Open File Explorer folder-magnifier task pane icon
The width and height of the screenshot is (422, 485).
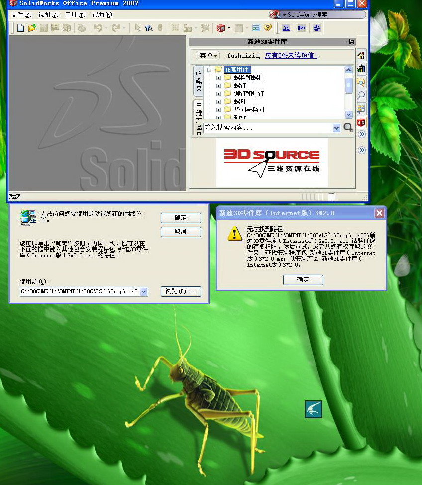361,82
